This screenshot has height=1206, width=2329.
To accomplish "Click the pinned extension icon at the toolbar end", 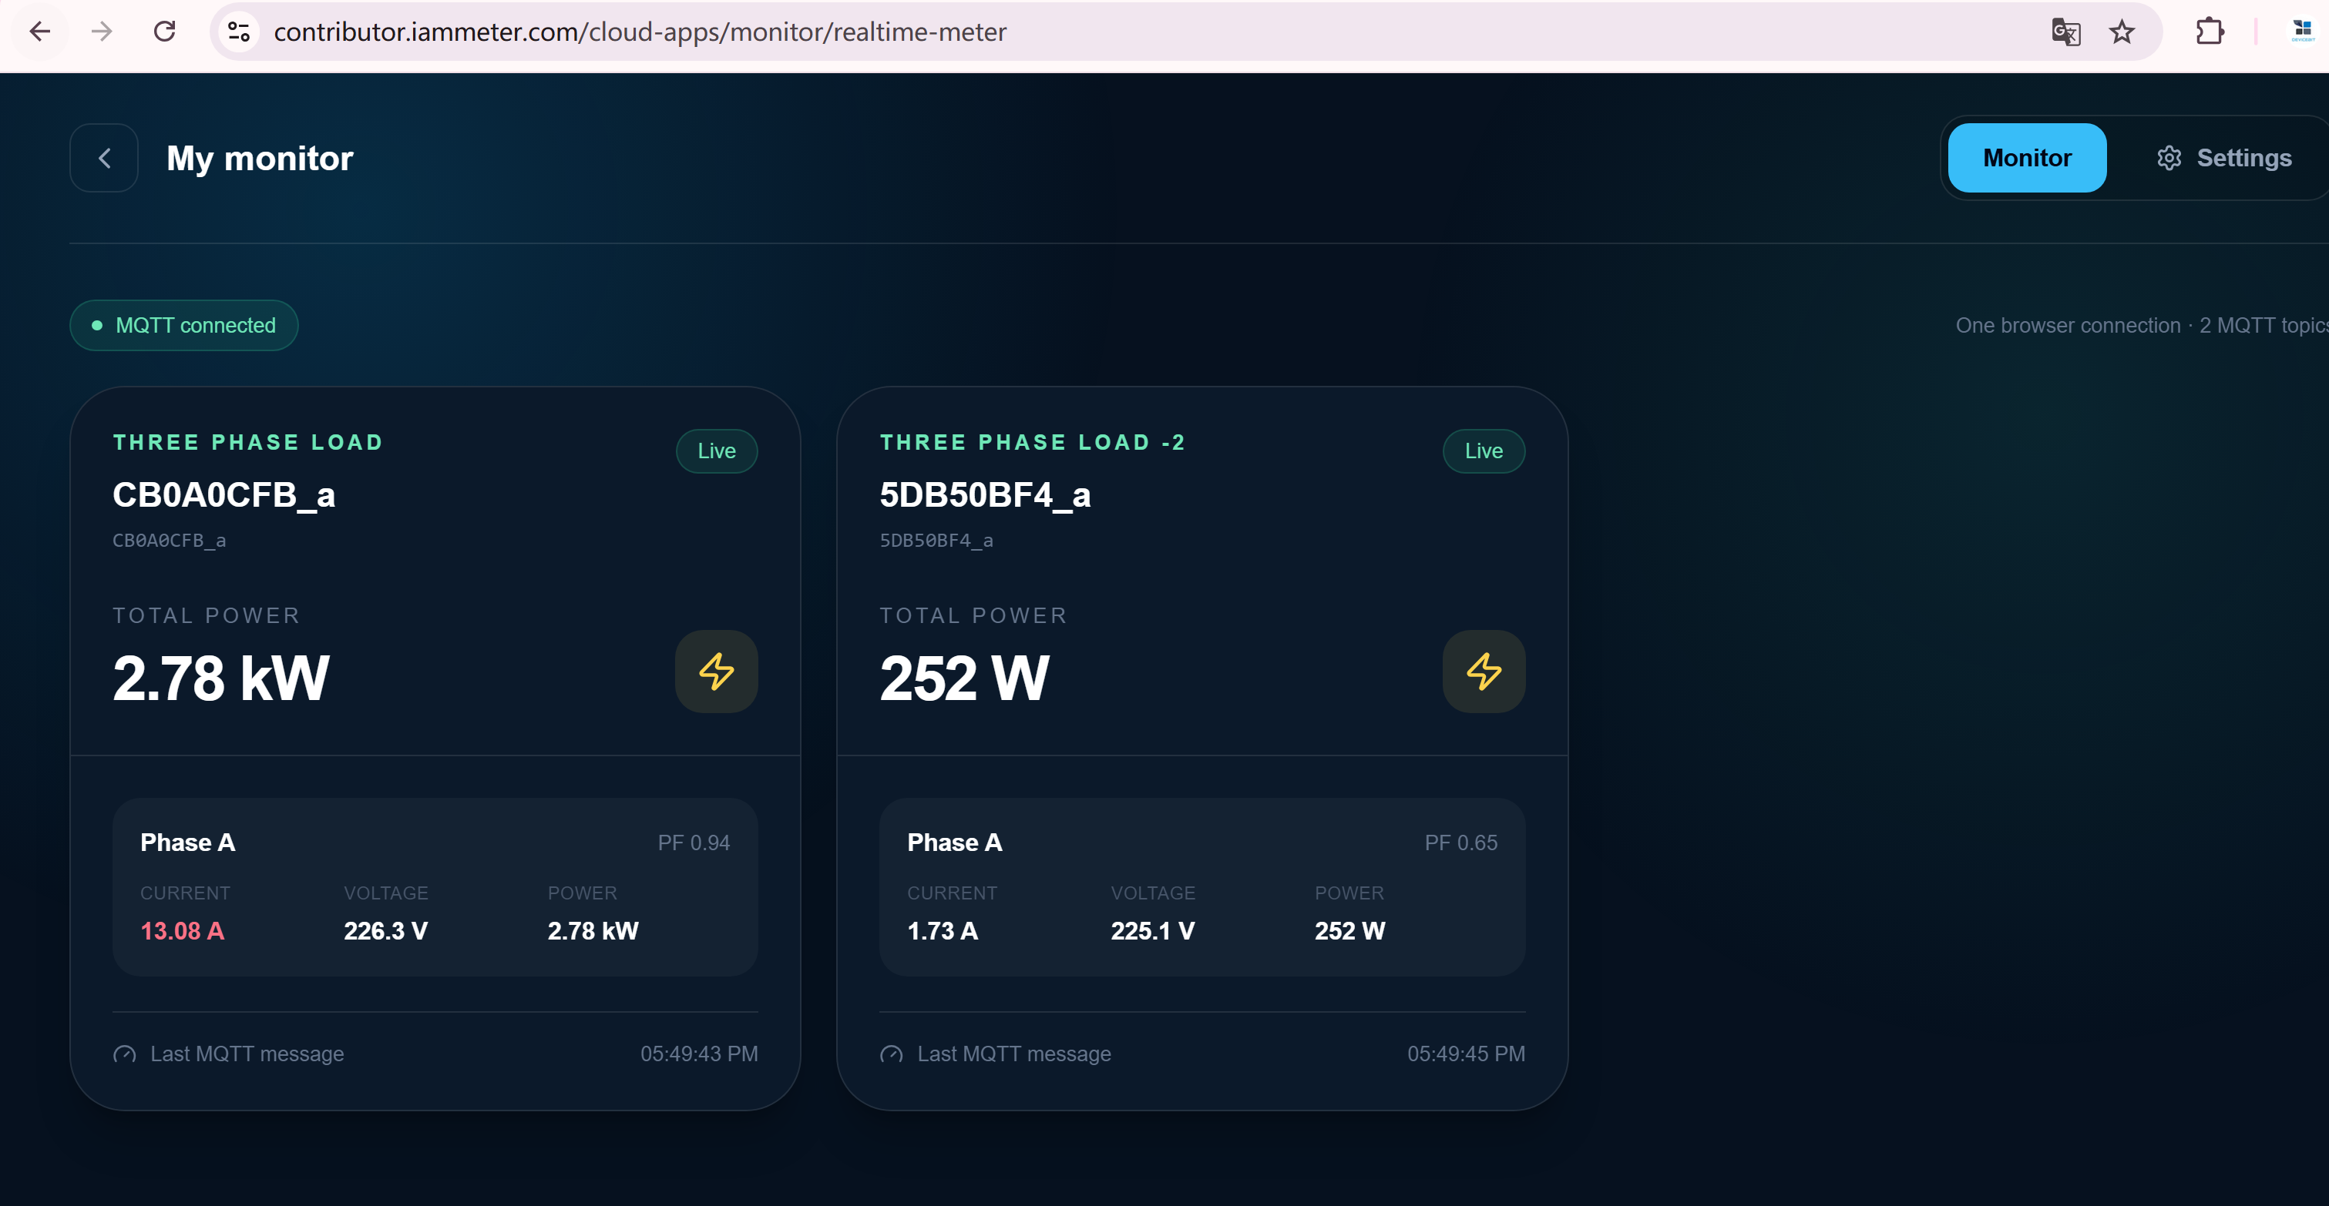I will point(2303,32).
